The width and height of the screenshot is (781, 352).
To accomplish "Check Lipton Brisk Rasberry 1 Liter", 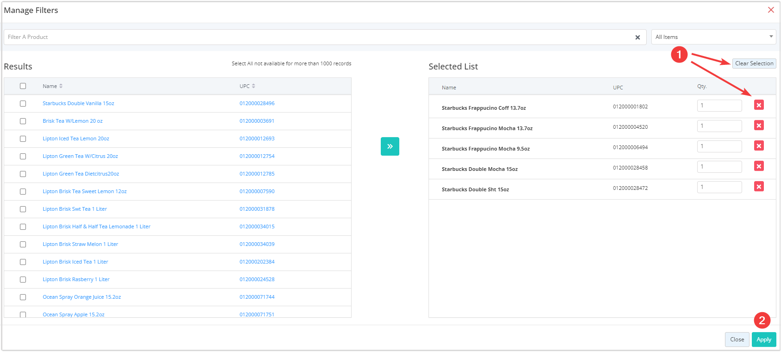I will (x=23, y=280).
